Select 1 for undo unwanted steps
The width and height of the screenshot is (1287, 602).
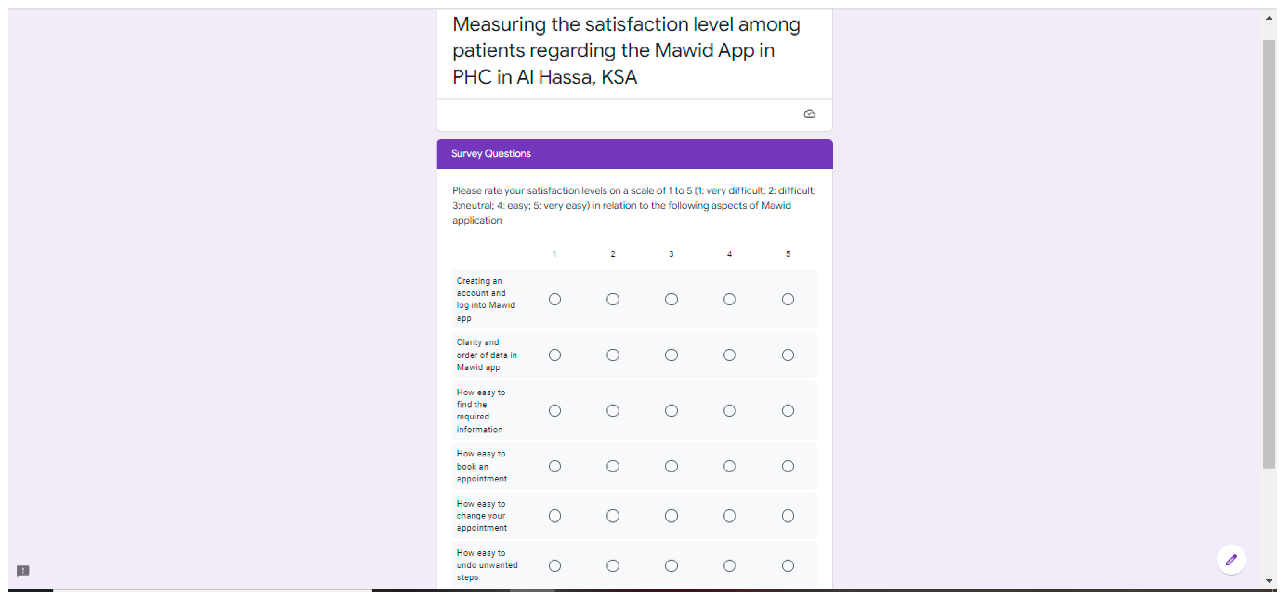point(555,566)
